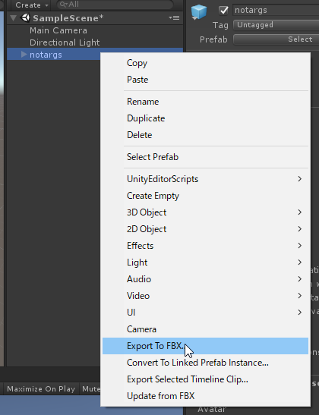The height and width of the screenshot is (415, 319).
Task: Open the Untagged tag dropdown
Action: coord(276,25)
